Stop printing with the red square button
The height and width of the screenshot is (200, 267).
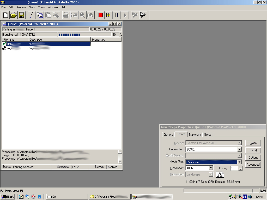101,15
